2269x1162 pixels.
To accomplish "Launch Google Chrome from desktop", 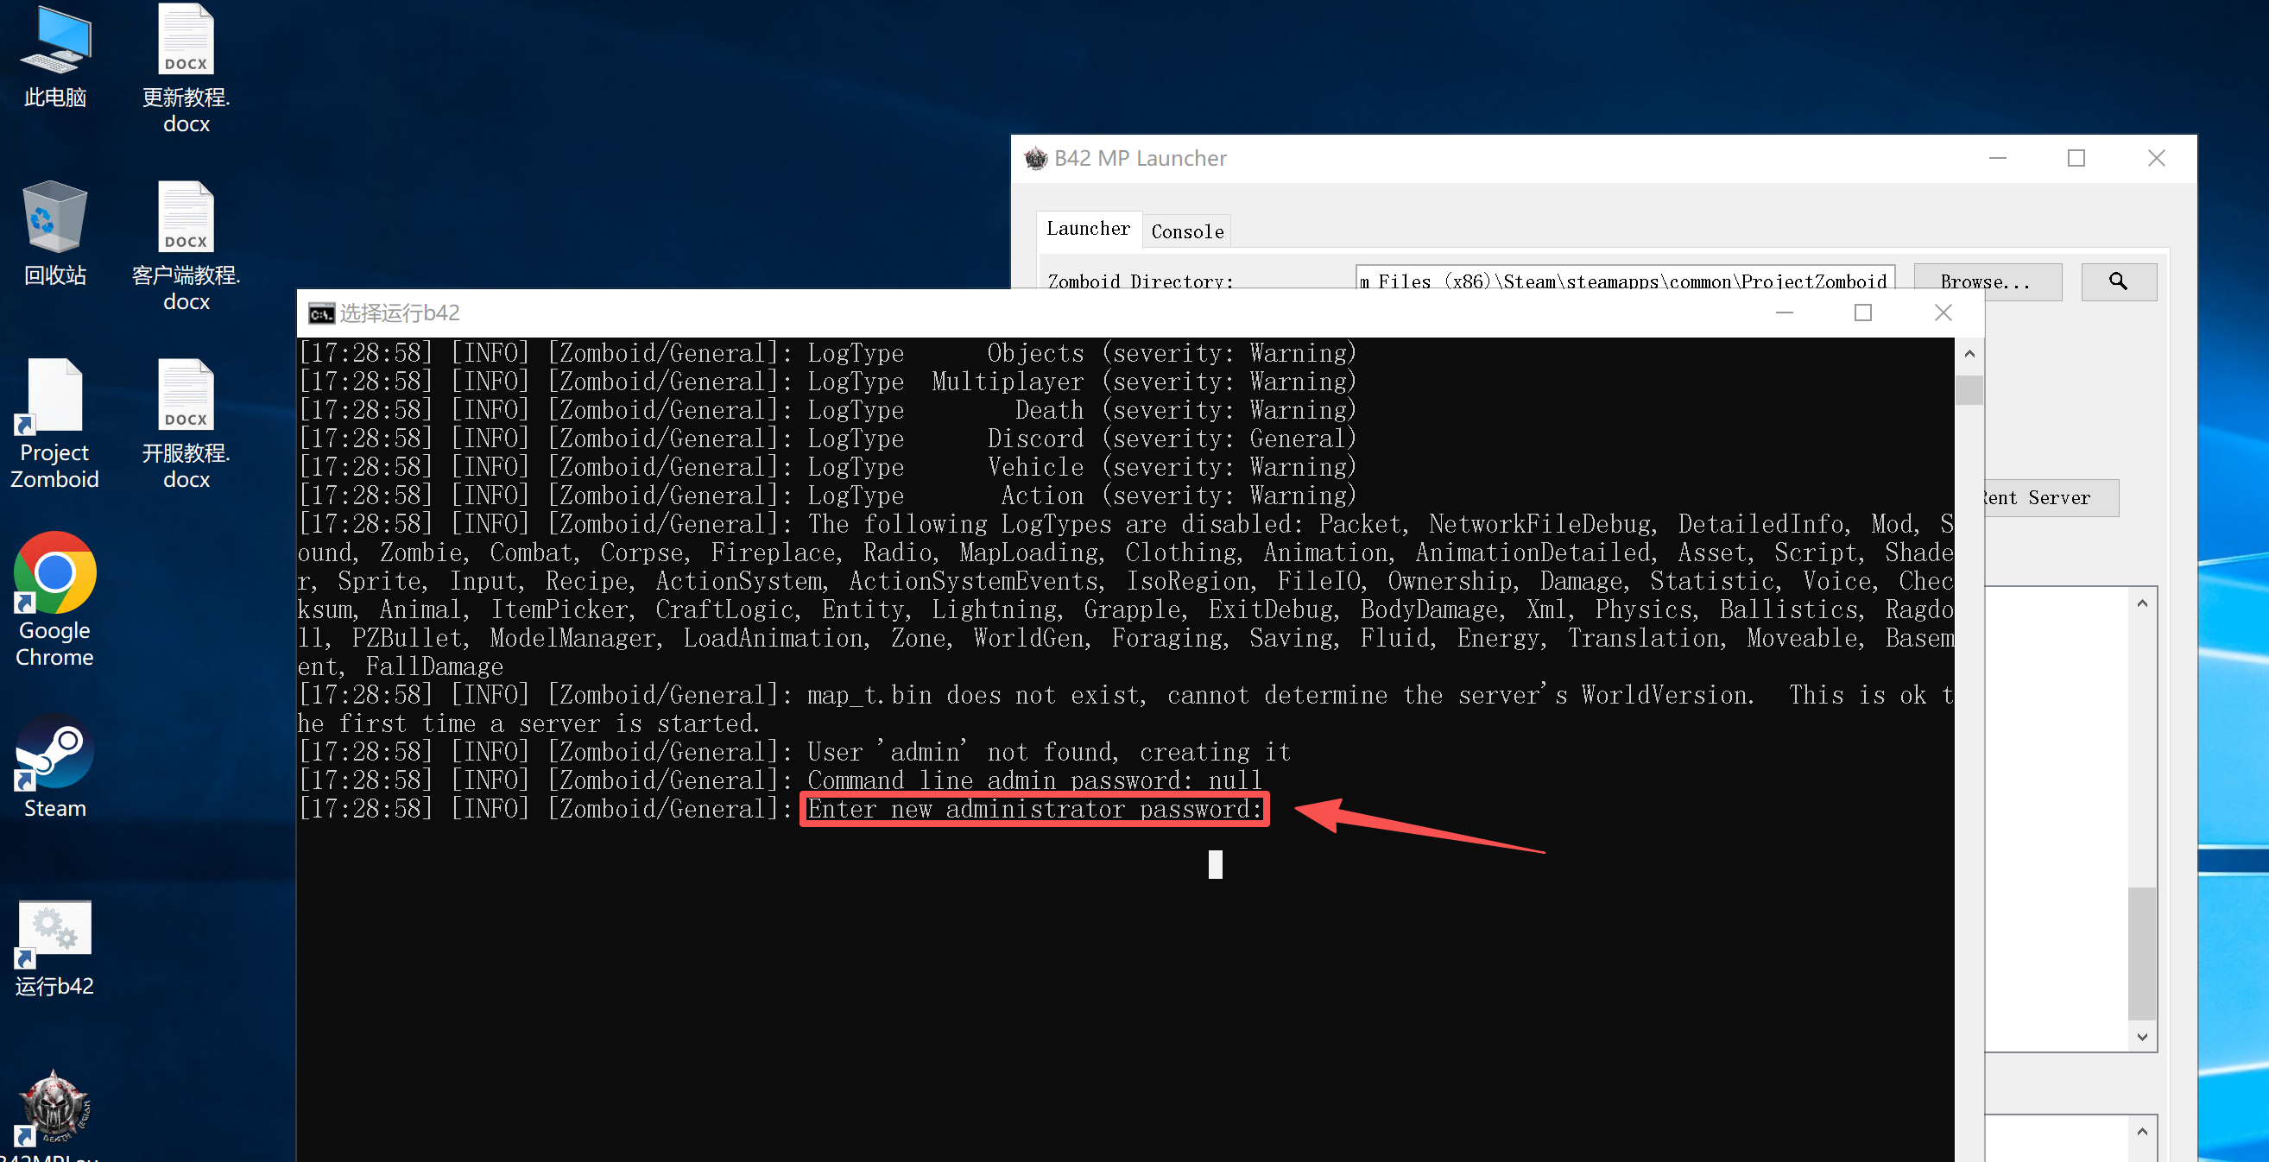I will pyautogui.click(x=54, y=573).
